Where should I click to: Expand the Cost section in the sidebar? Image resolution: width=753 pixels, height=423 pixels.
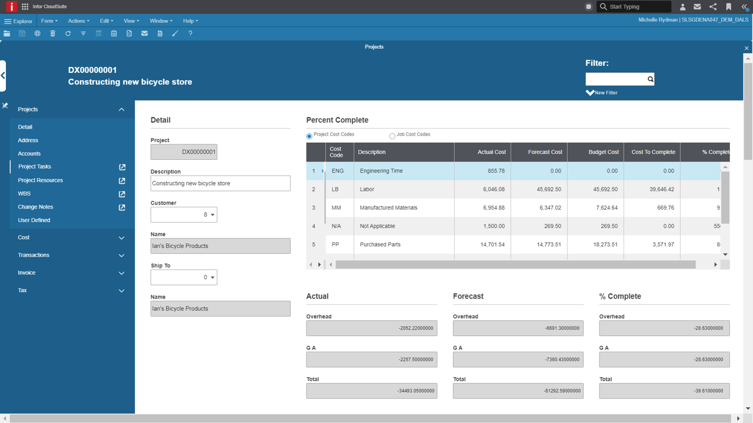121,237
